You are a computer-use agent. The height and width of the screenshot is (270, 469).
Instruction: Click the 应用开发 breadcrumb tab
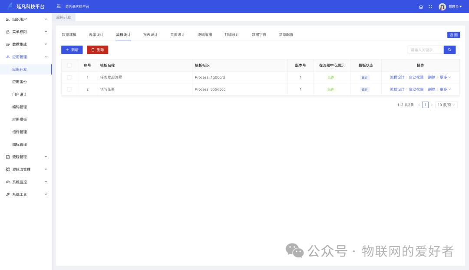pyautogui.click(x=64, y=17)
